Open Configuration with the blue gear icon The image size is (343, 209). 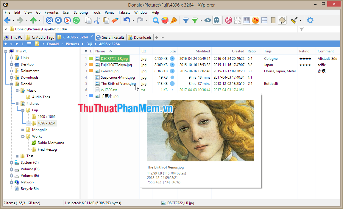point(310,20)
